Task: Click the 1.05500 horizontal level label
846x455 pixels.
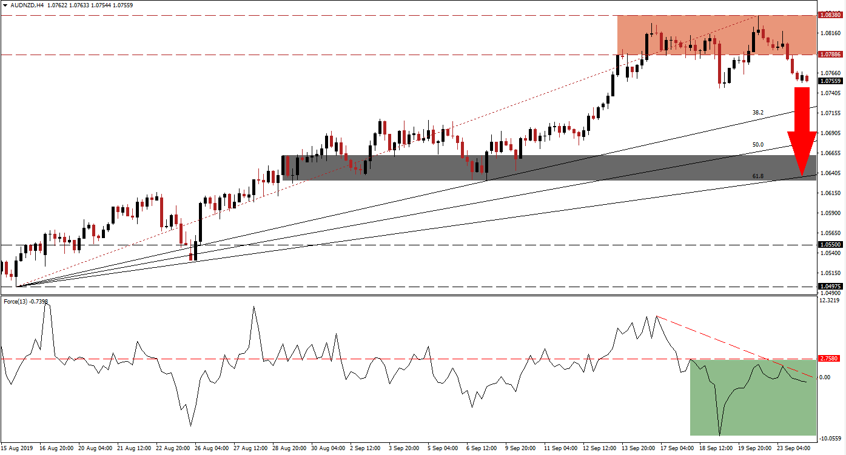Action: coord(829,245)
